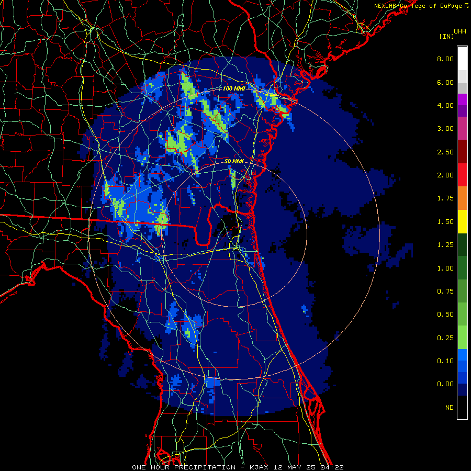Pick the dark purple legend swatch
471x471 pixels.
[462, 111]
